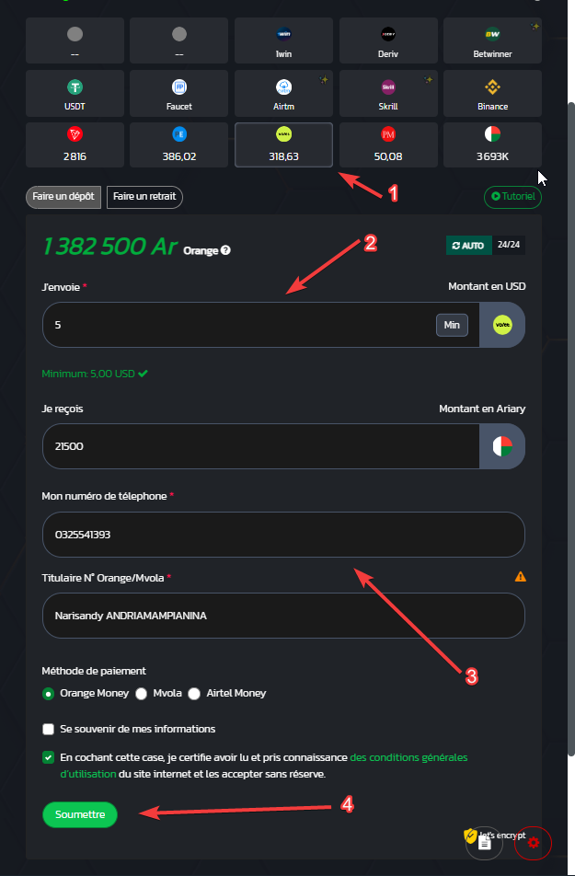Select the Deriv payment tile

(x=388, y=40)
